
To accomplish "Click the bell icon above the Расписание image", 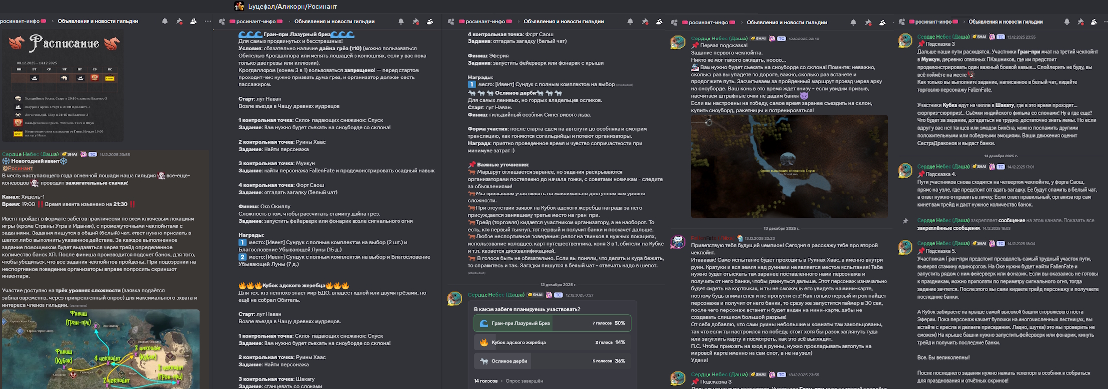I will tap(165, 21).
